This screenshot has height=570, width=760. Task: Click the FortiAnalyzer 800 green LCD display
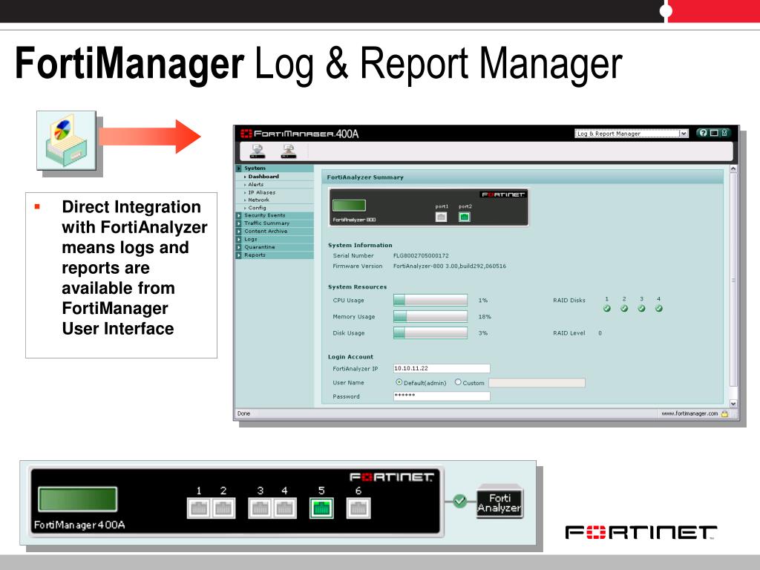349,206
